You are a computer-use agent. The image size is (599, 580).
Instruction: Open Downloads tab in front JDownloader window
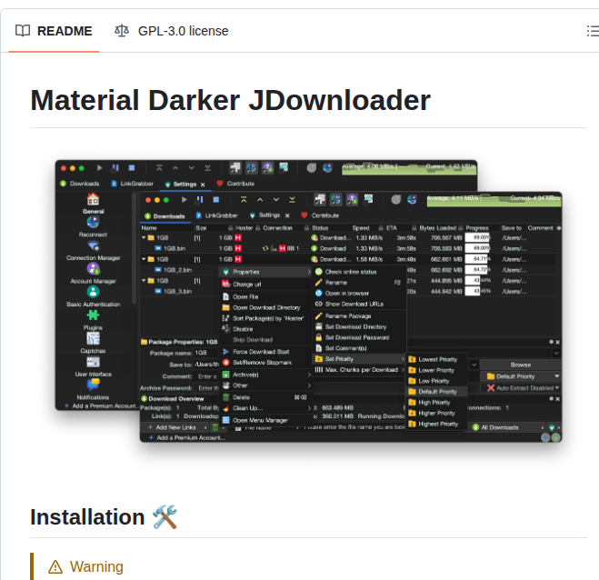[x=165, y=216]
